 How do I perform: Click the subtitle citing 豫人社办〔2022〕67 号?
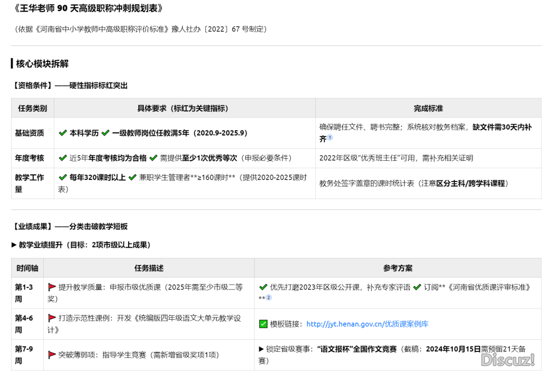pyautogui.click(x=141, y=29)
